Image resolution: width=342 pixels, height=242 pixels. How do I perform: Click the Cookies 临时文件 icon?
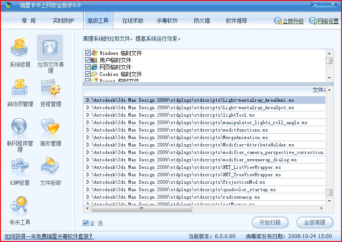pyautogui.click(x=94, y=74)
